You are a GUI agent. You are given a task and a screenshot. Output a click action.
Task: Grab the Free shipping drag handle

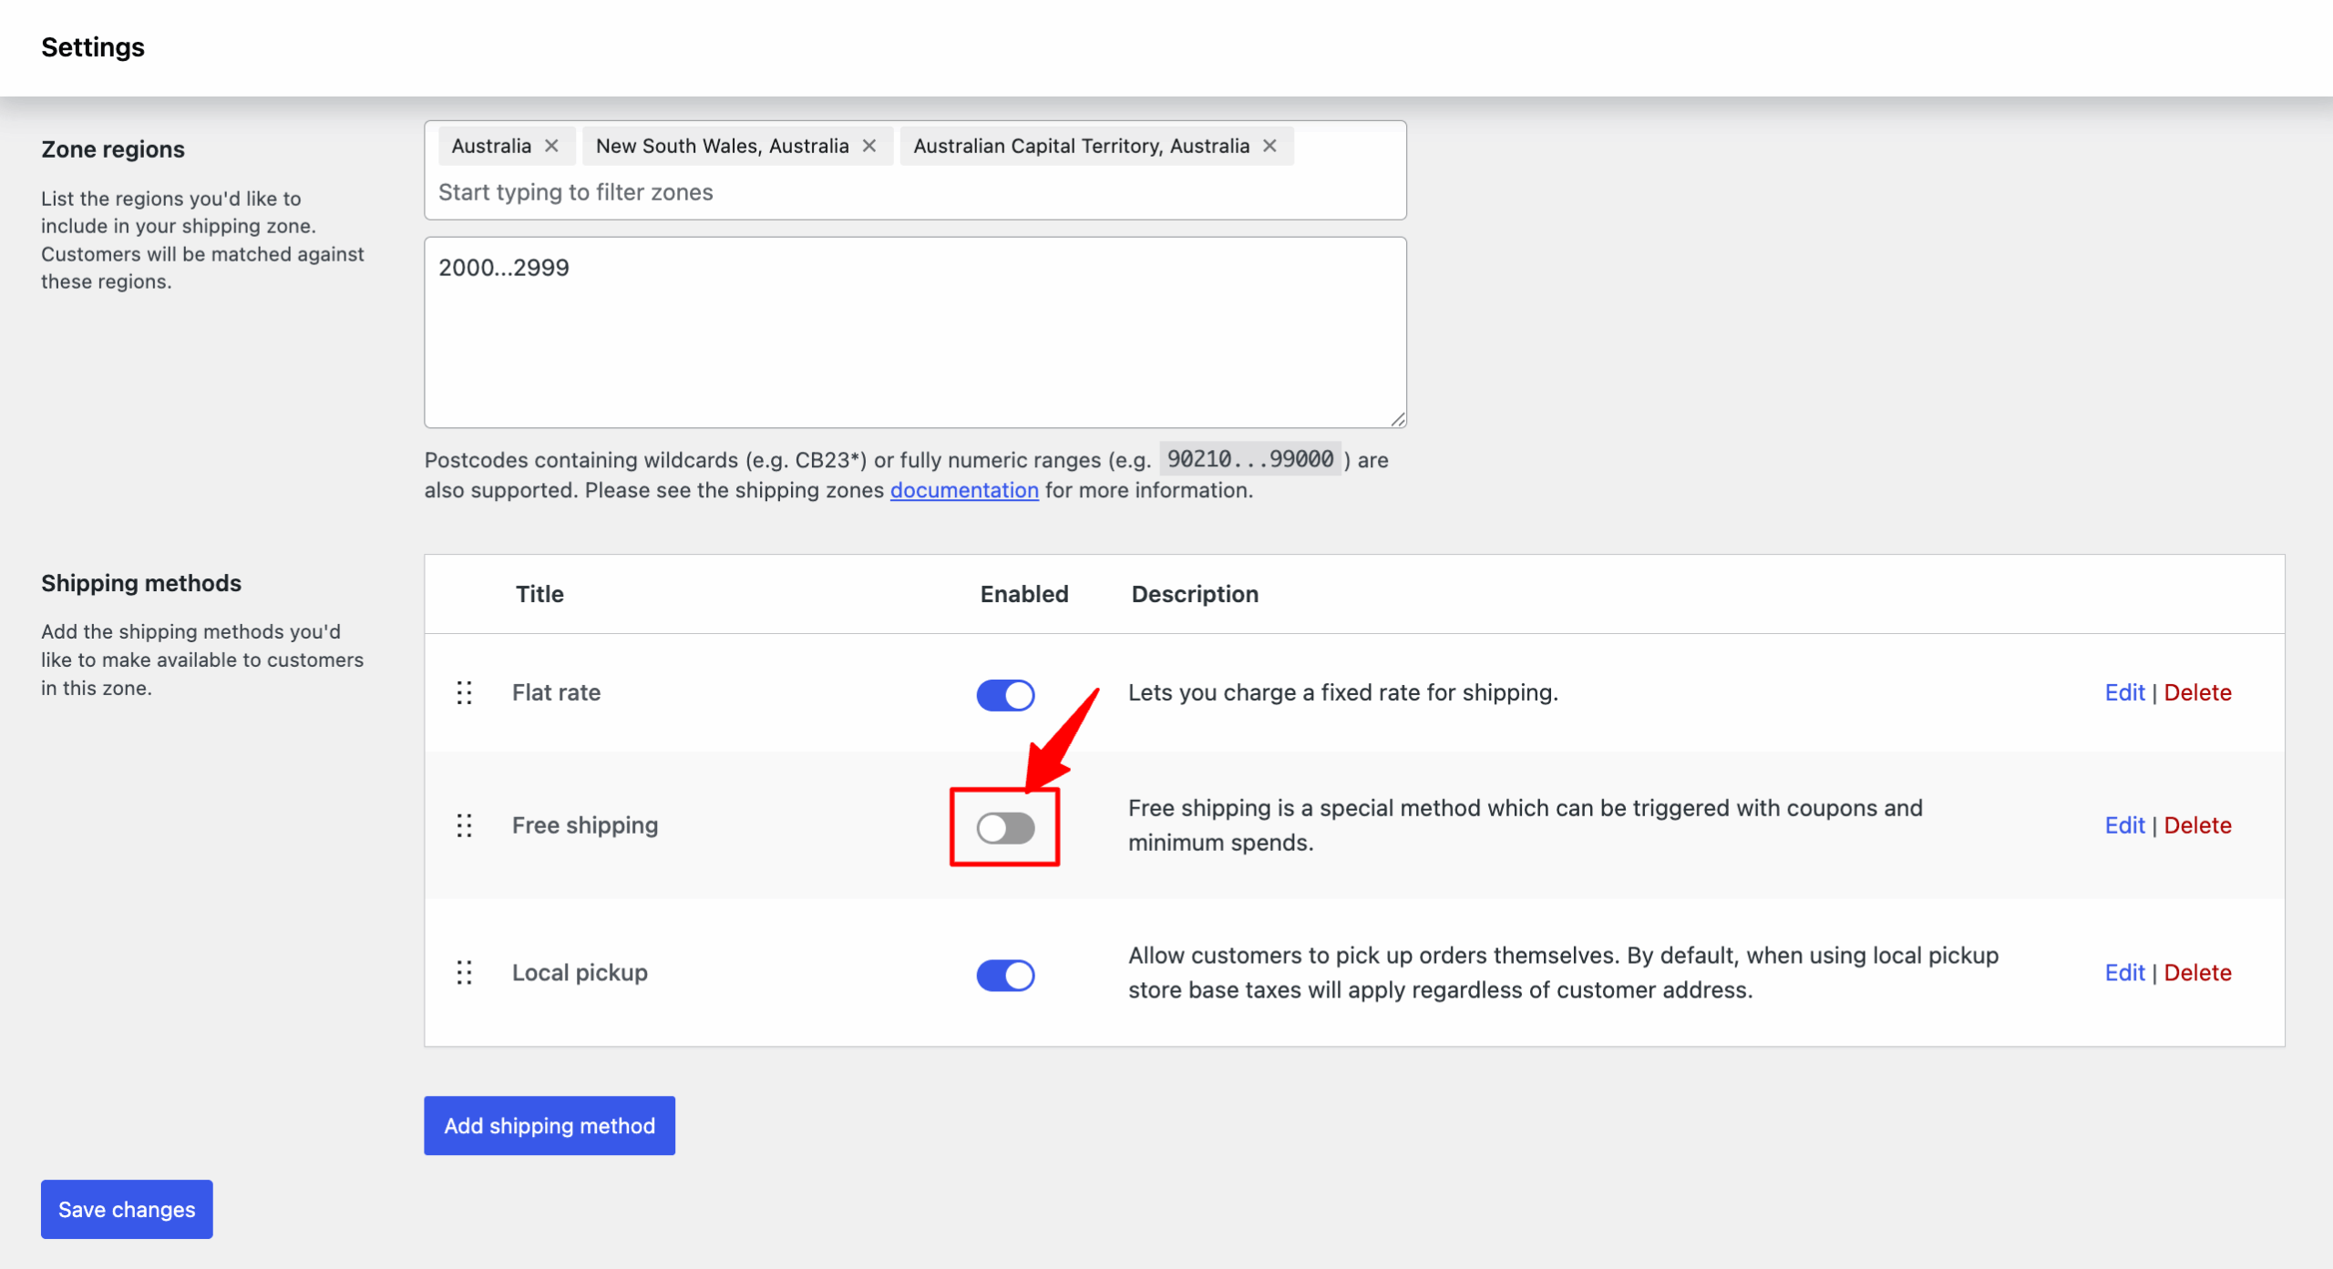465,826
